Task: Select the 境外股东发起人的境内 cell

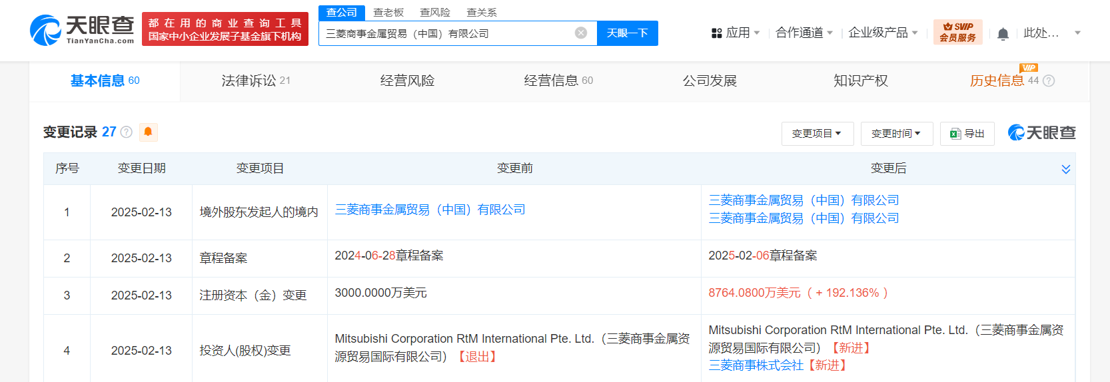Action: 259,212
